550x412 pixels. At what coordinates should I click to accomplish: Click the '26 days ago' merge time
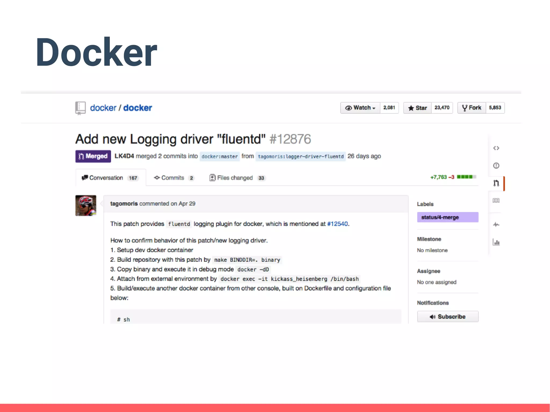coord(364,156)
